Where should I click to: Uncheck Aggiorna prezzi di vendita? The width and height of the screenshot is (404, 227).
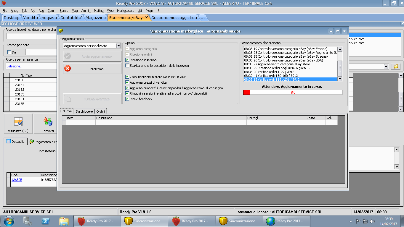click(x=127, y=82)
